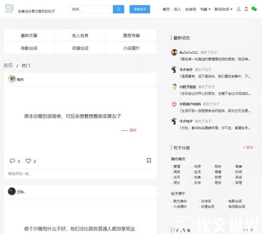Viewport: 262px width, 234px height.
Task: Select the 搞笑 tag
Action: pyautogui.click(x=177, y=172)
